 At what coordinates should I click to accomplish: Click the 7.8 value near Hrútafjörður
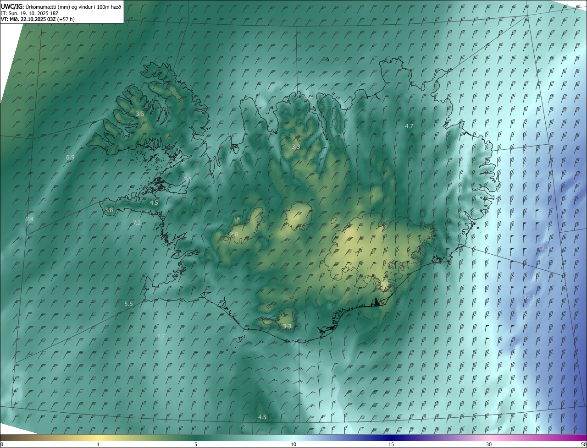point(188,180)
